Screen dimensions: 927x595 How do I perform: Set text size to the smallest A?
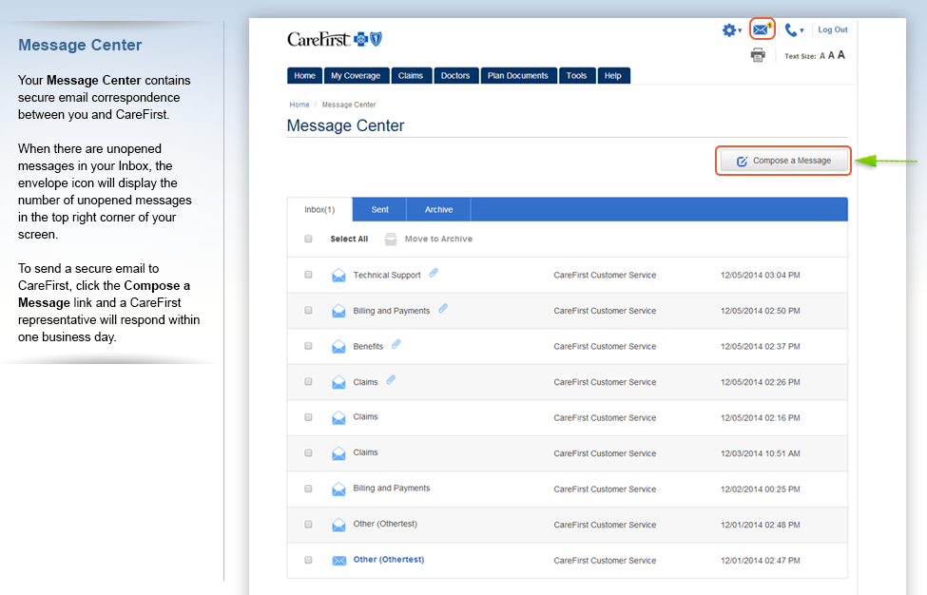(x=822, y=56)
